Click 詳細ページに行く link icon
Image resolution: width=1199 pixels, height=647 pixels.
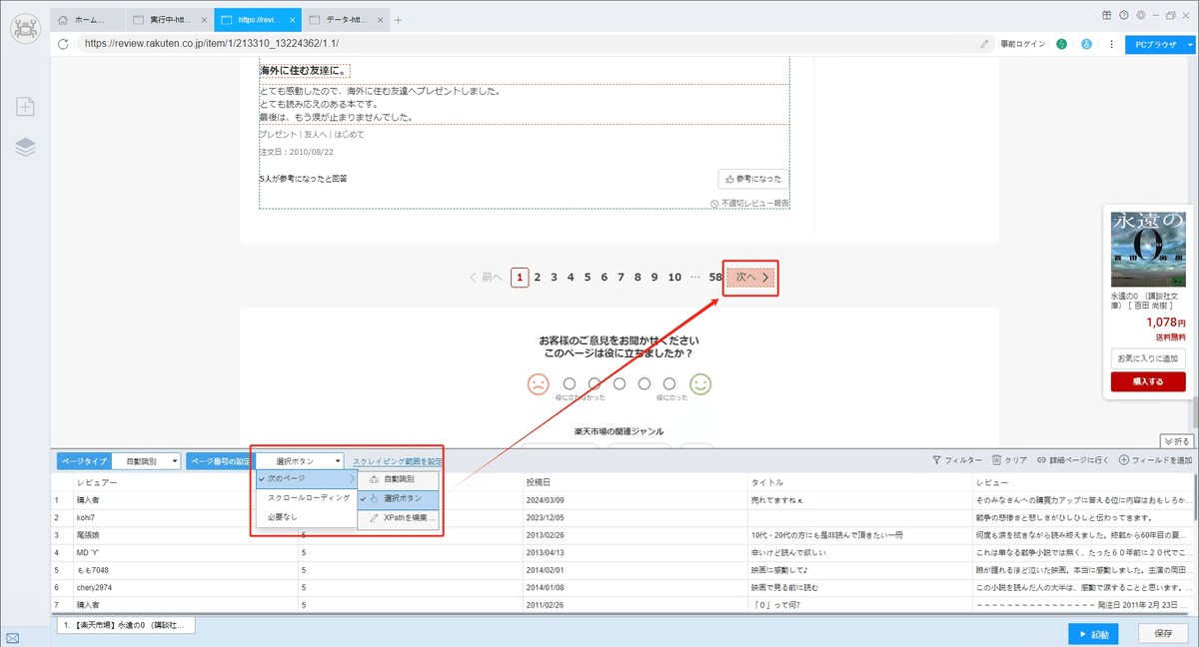[1041, 460]
